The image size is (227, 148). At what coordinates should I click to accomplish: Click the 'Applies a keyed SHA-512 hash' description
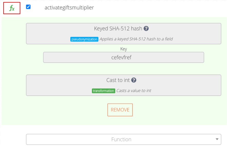coord(136,39)
